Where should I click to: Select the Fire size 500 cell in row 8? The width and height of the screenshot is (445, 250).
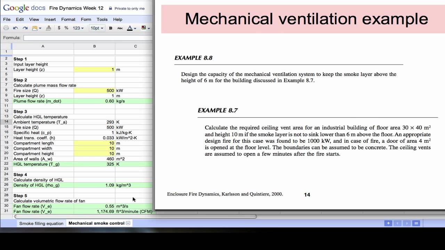pyautogui.click(x=94, y=90)
